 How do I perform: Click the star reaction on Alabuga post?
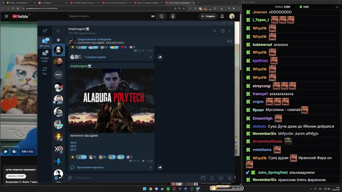pyautogui.click(x=73, y=157)
